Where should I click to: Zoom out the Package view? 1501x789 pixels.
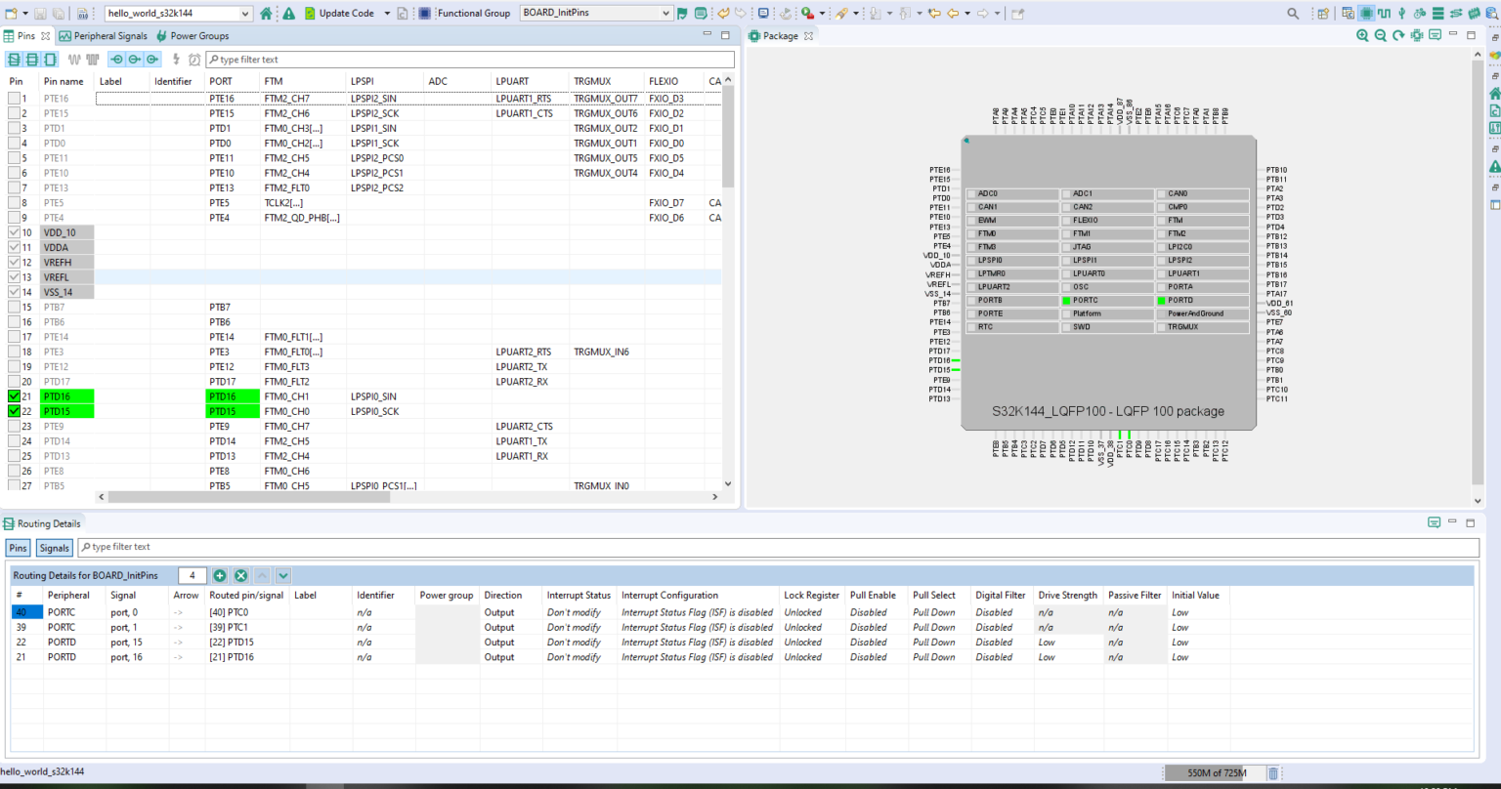[1380, 35]
